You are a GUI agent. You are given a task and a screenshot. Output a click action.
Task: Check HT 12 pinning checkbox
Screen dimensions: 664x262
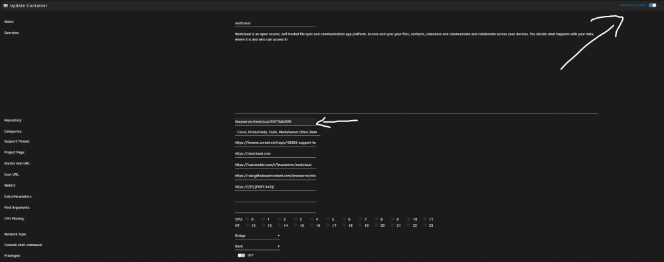(247, 226)
